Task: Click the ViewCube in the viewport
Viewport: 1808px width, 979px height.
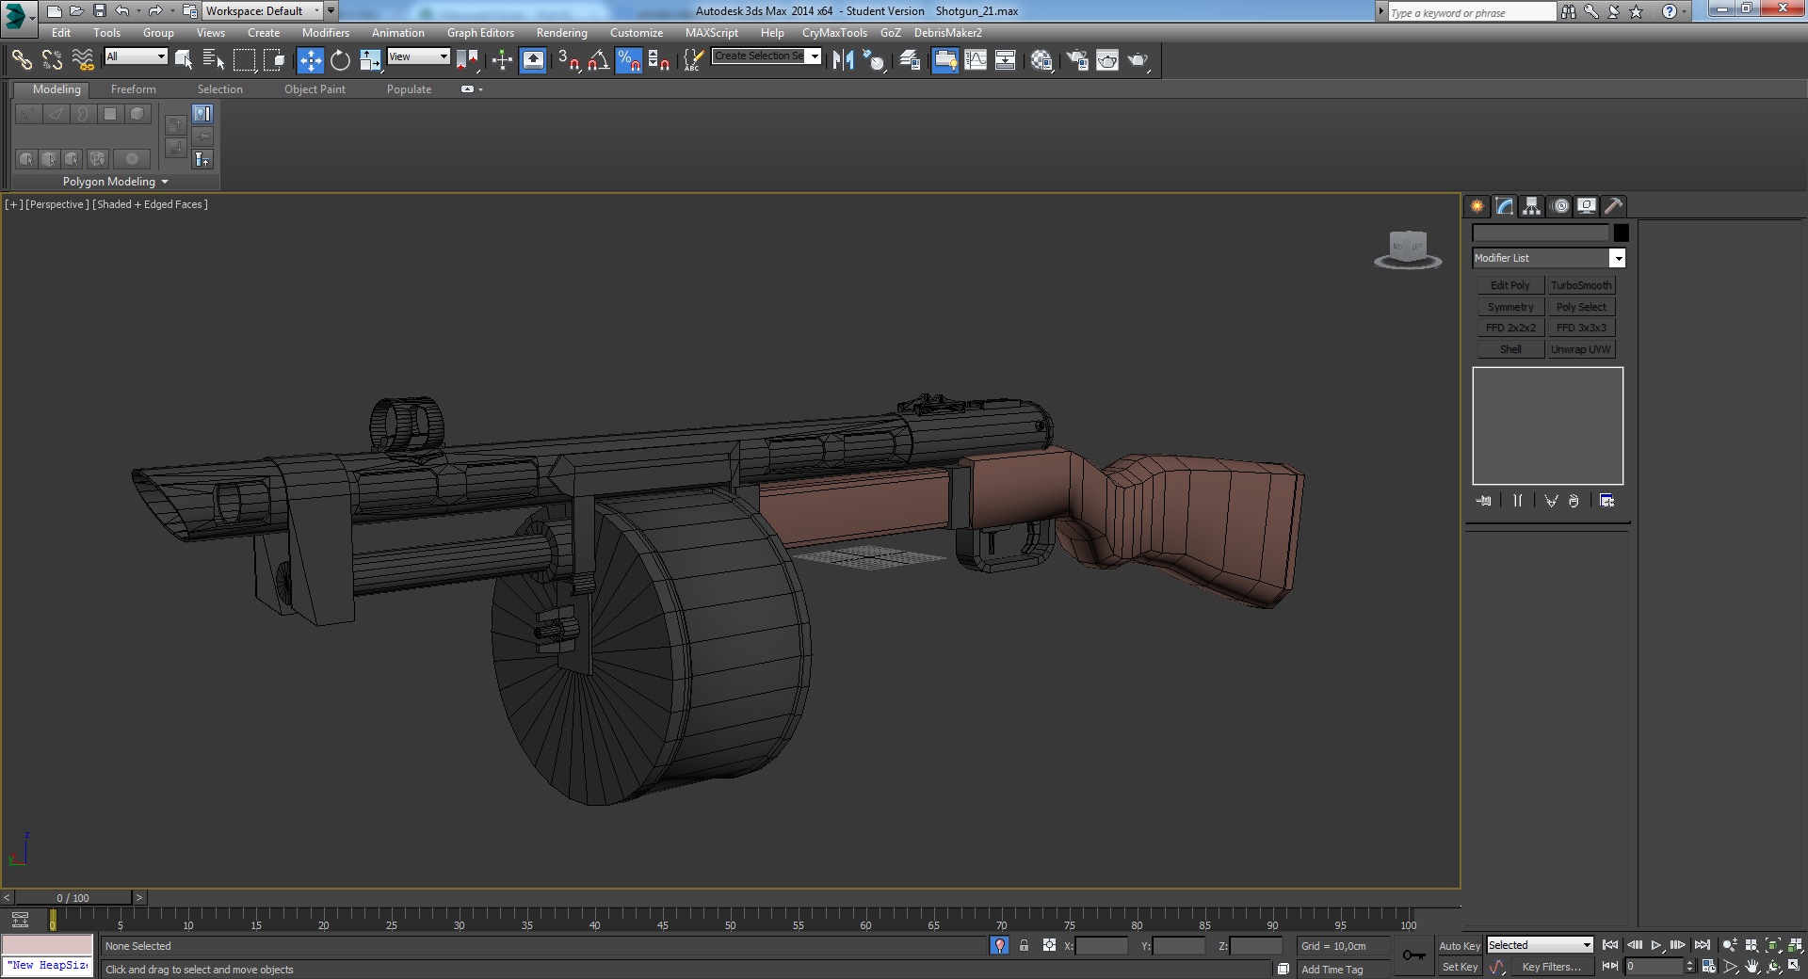Action: pos(1408,249)
